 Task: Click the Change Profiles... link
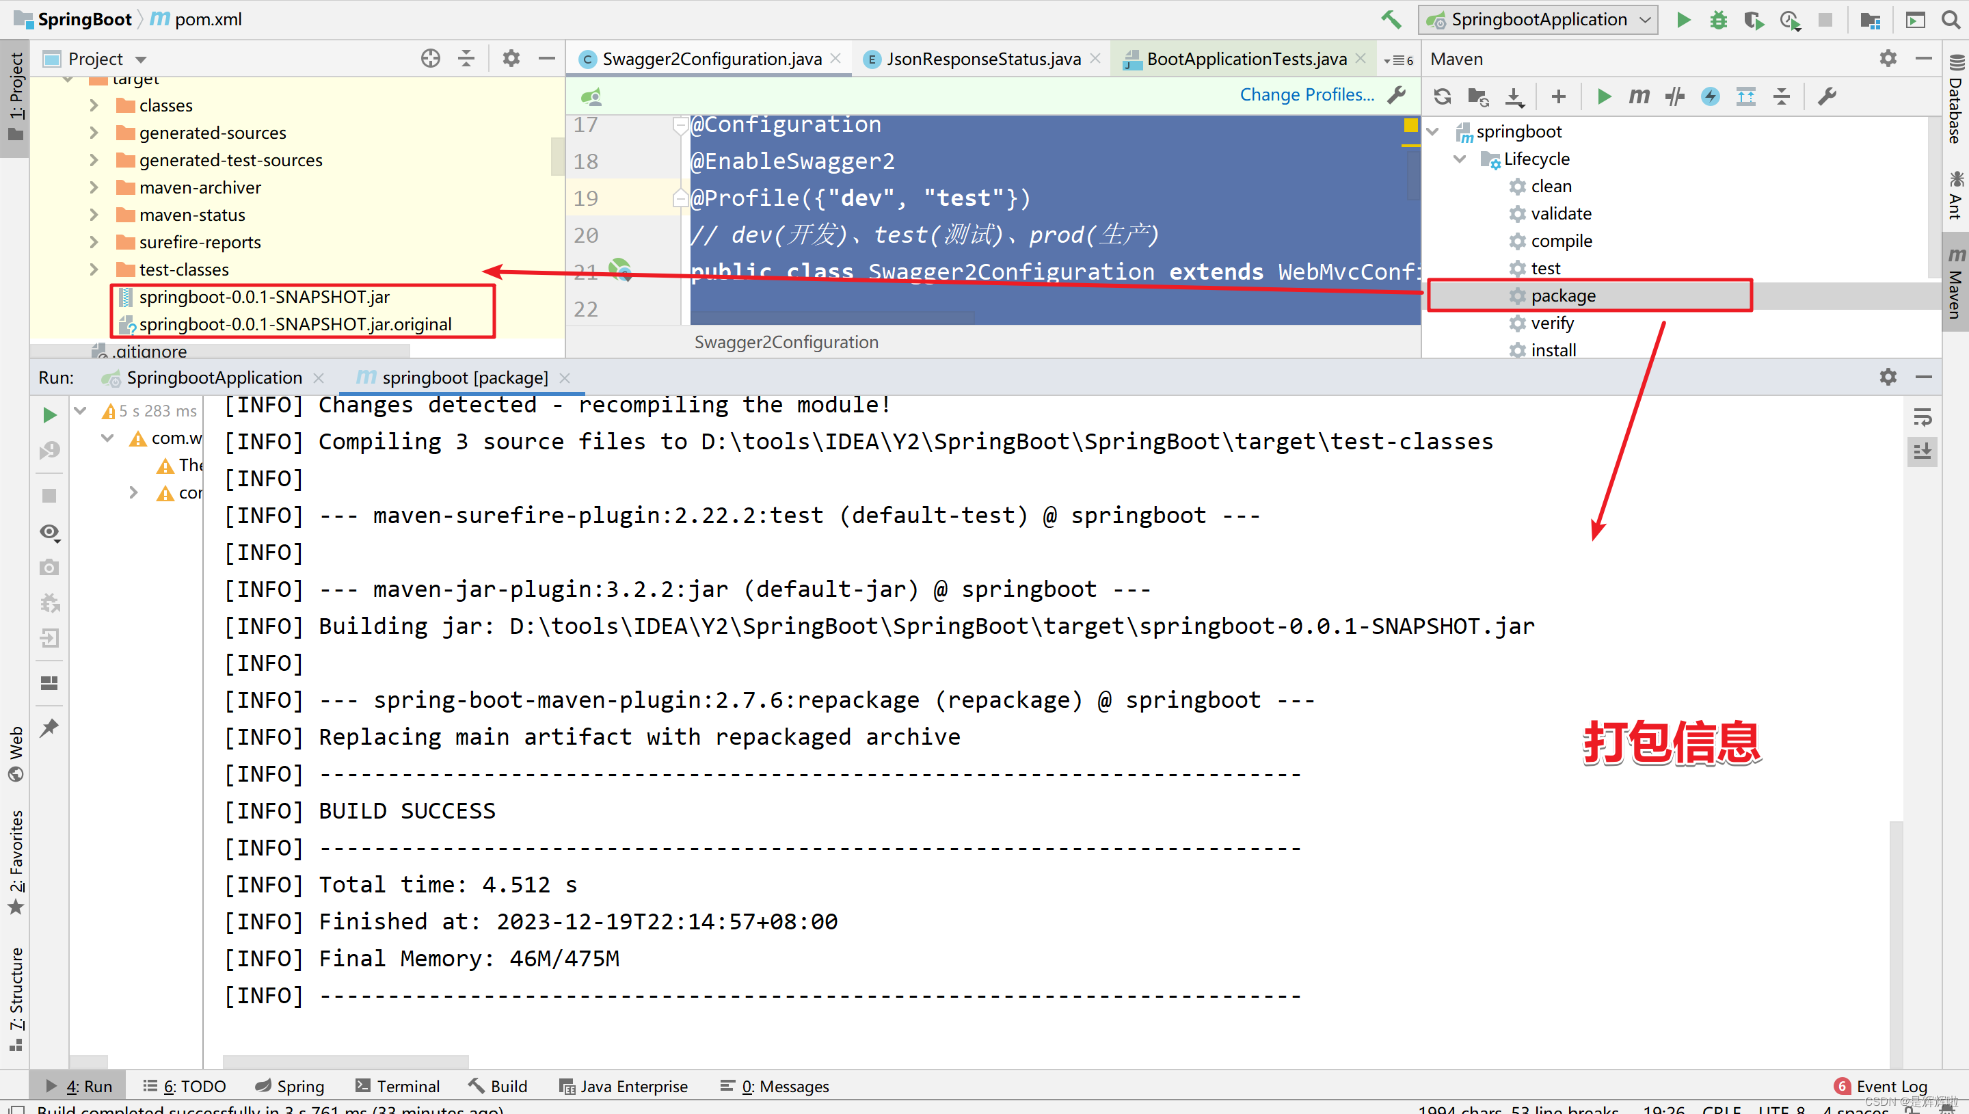[x=1306, y=95]
